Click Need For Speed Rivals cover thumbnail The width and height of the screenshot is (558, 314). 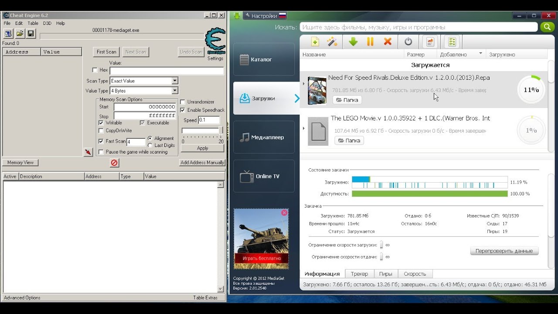(x=317, y=91)
